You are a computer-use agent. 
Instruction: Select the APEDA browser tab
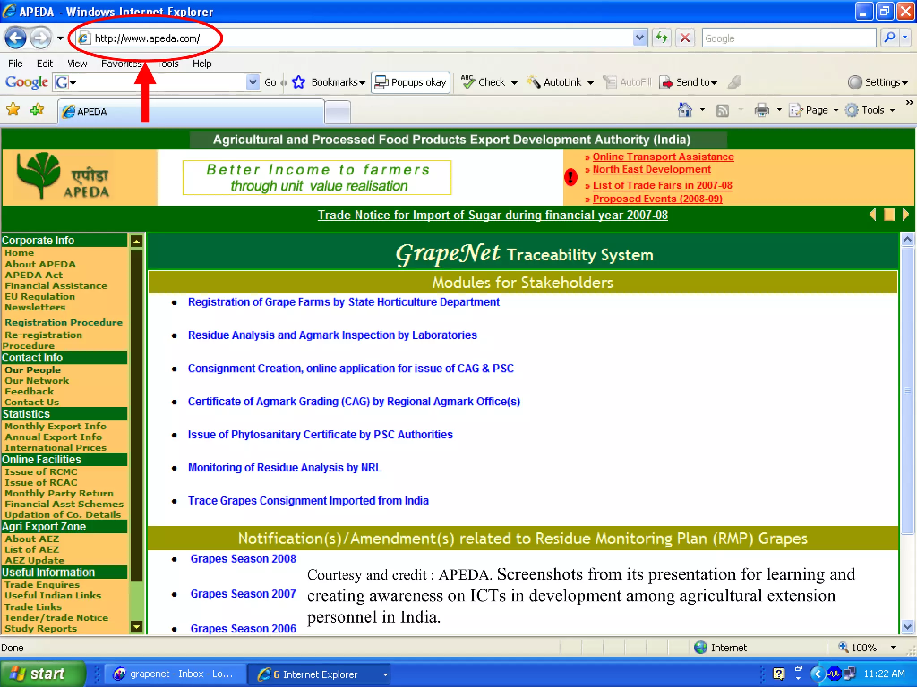tap(190, 111)
